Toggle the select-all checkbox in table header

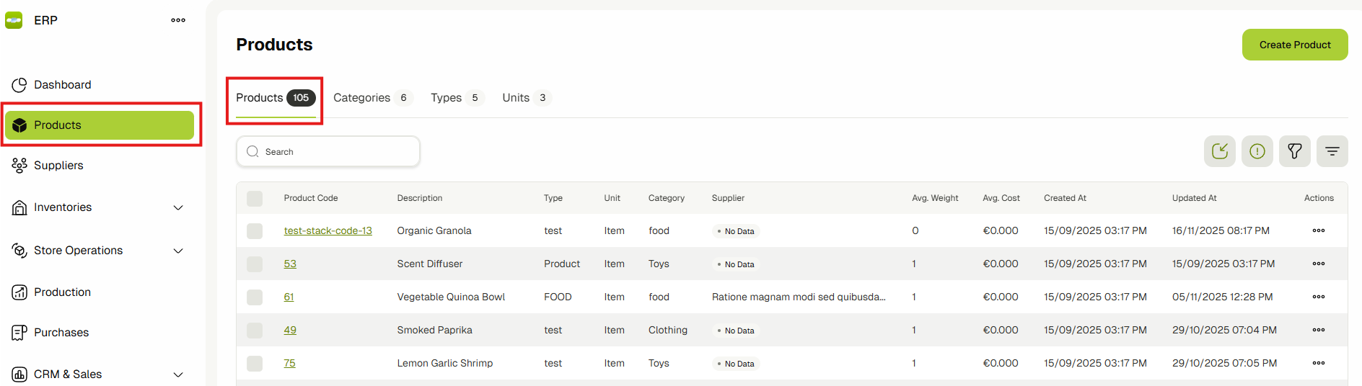(255, 199)
